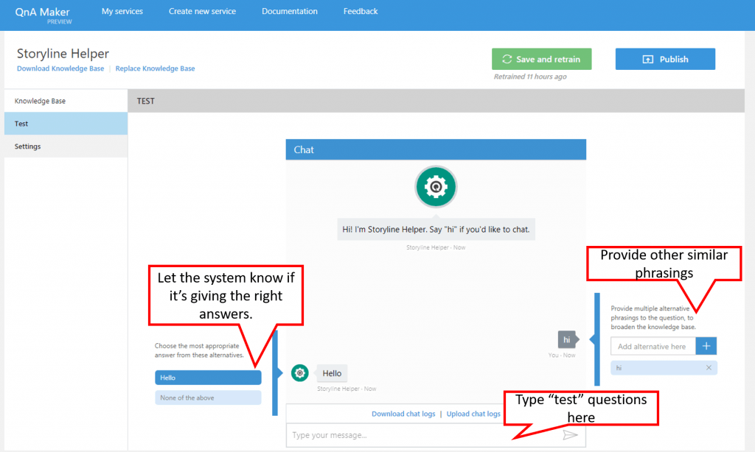Click Download Knowledge Base
This screenshot has width=755, height=452.
point(60,68)
